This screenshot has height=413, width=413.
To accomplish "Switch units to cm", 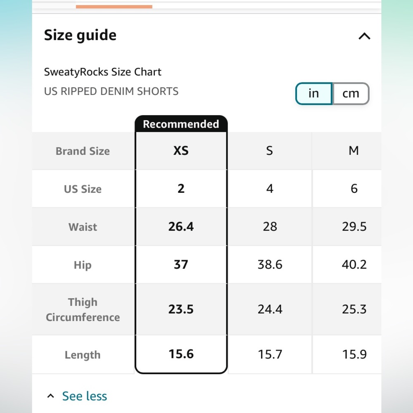I will [x=351, y=93].
